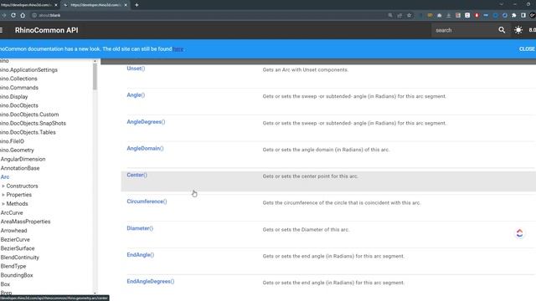Open the Unset() property link
The width and height of the screenshot is (536, 301).
point(136,69)
